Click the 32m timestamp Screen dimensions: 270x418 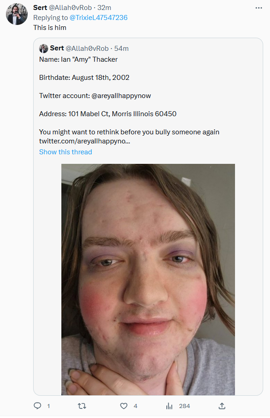(104, 8)
